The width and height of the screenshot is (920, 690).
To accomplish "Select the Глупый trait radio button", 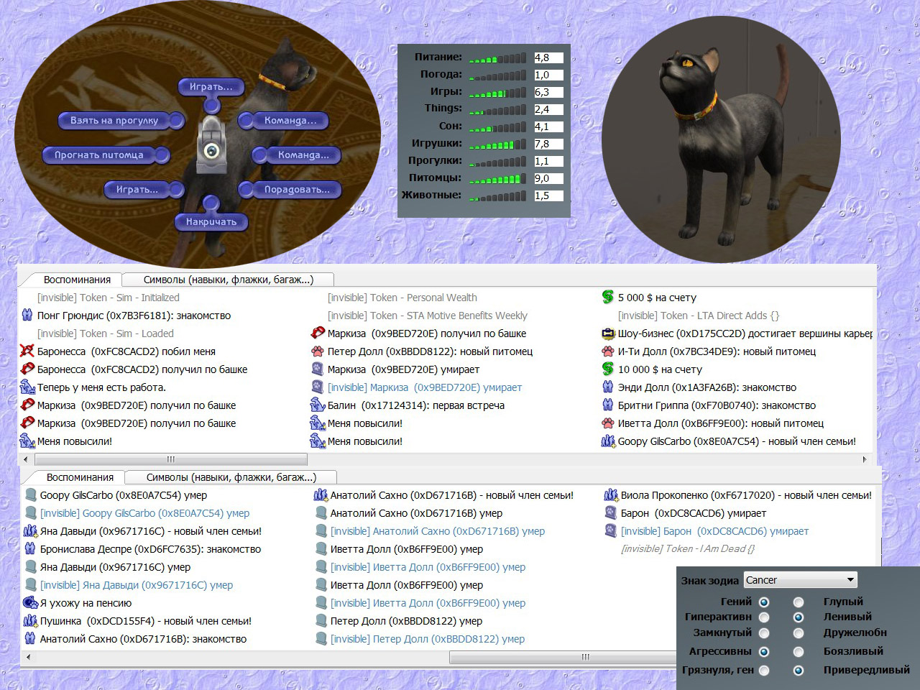I will 799,602.
